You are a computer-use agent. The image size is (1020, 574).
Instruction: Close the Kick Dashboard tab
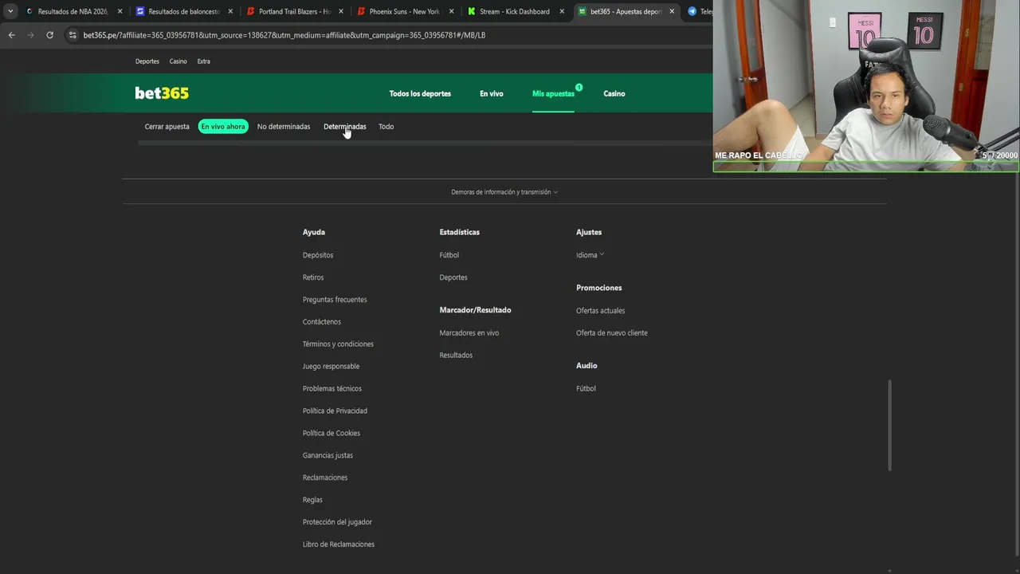click(x=562, y=11)
